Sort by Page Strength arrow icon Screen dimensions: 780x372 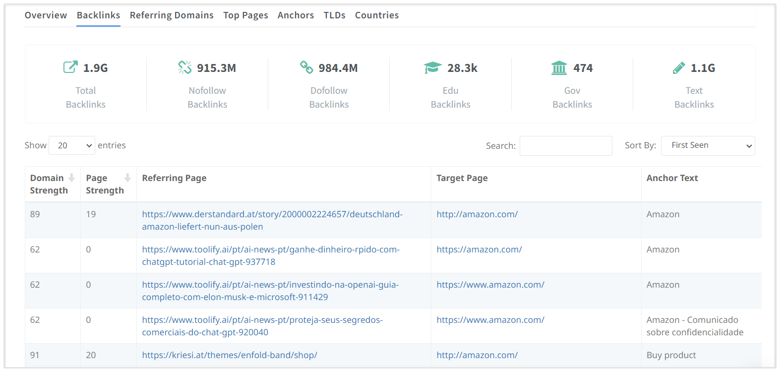[127, 178]
